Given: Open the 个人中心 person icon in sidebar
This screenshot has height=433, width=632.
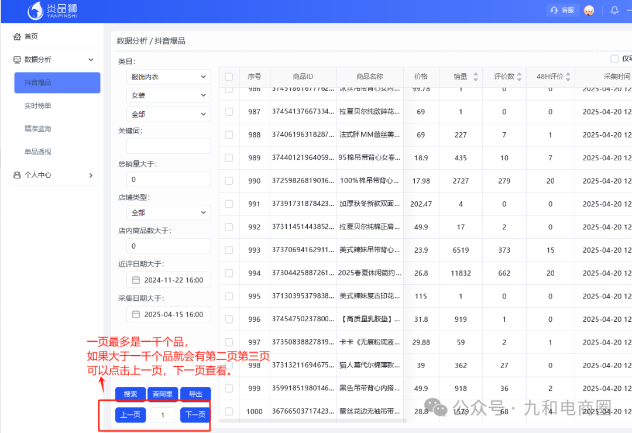Looking at the screenshot, I should (x=18, y=174).
